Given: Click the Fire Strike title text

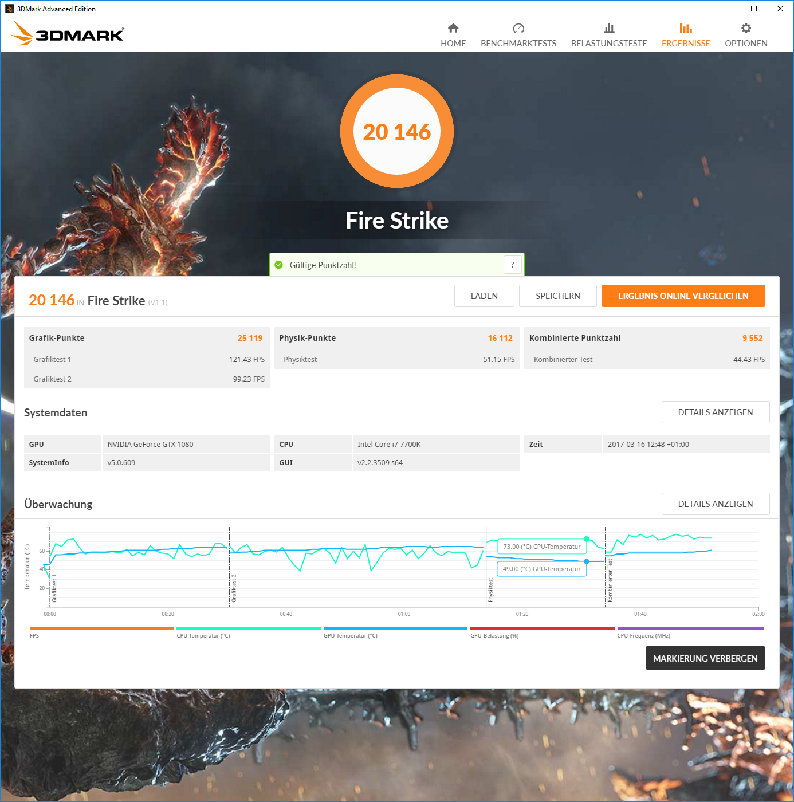Looking at the screenshot, I should tap(397, 221).
